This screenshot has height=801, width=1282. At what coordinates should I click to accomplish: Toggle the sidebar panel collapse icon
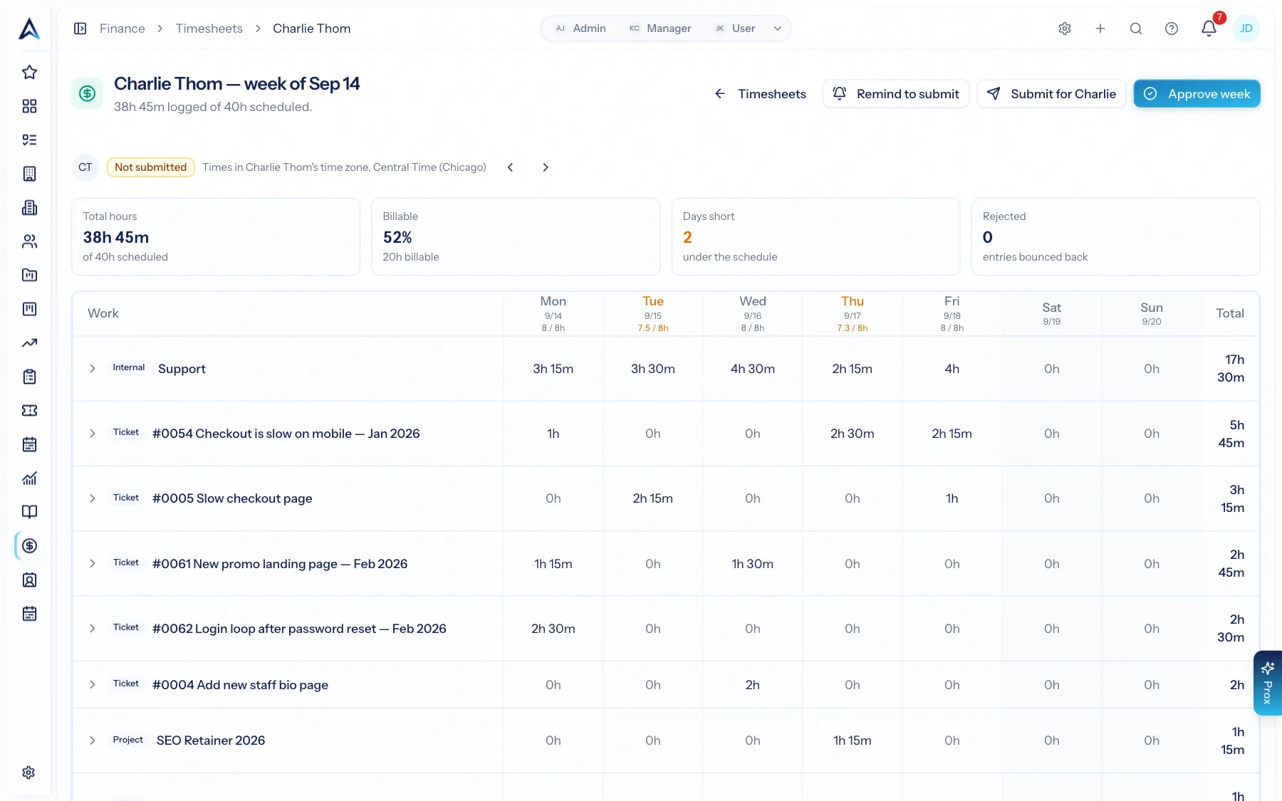tap(80, 28)
